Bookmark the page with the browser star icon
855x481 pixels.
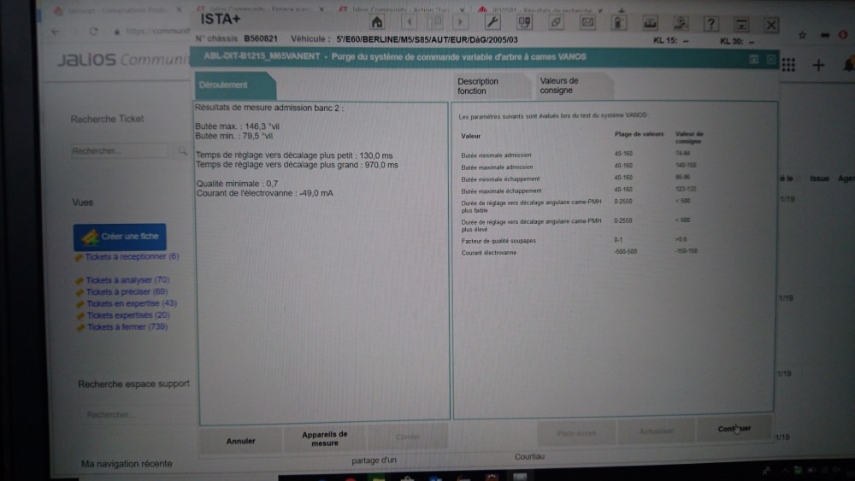click(802, 35)
